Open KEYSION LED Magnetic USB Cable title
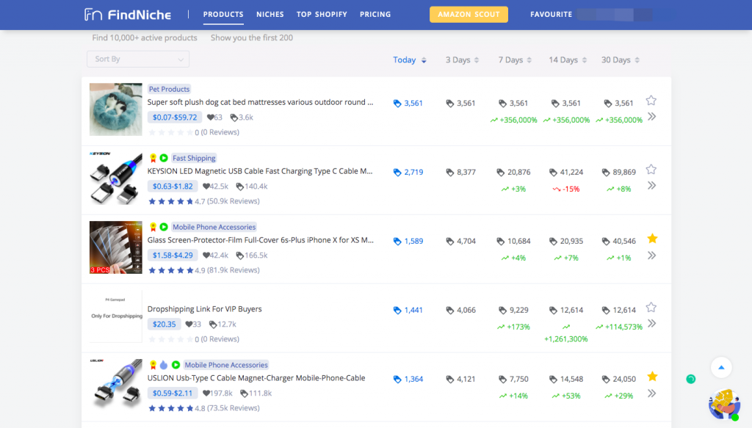This screenshot has width=752, height=428. click(x=259, y=171)
